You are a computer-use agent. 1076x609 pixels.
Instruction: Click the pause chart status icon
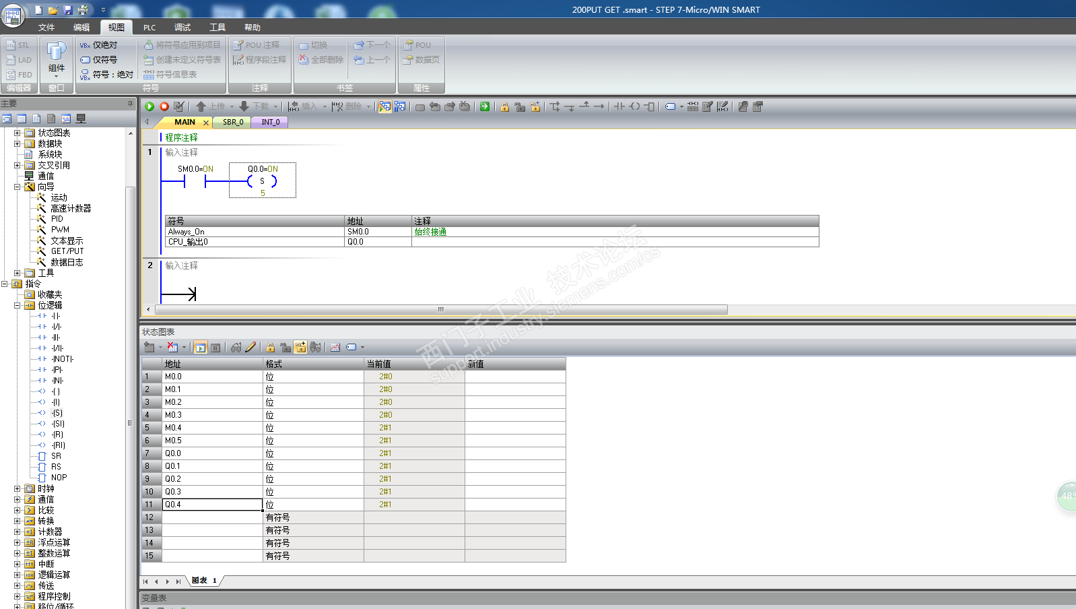tap(215, 348)
